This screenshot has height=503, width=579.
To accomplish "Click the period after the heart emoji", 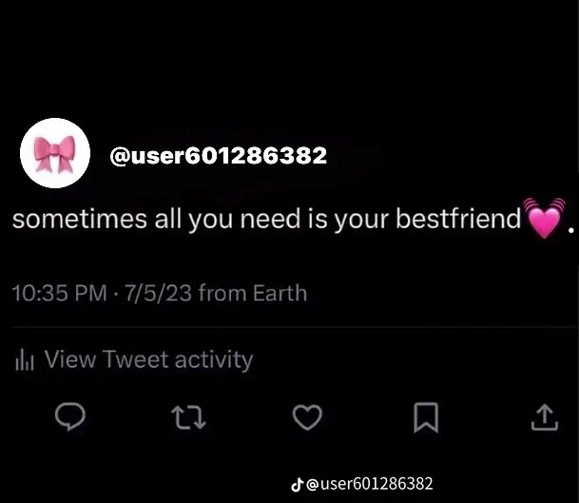I will [x=570, y=230].
